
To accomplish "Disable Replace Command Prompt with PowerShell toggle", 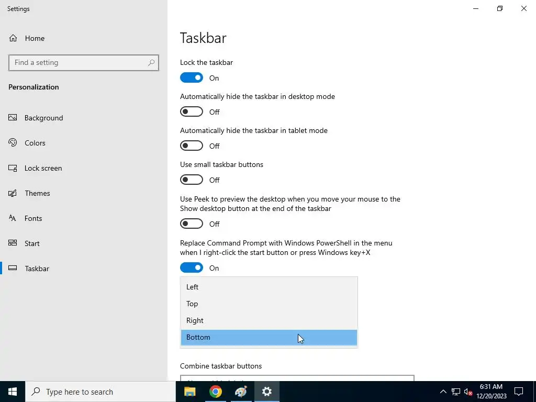I will 192,267.
